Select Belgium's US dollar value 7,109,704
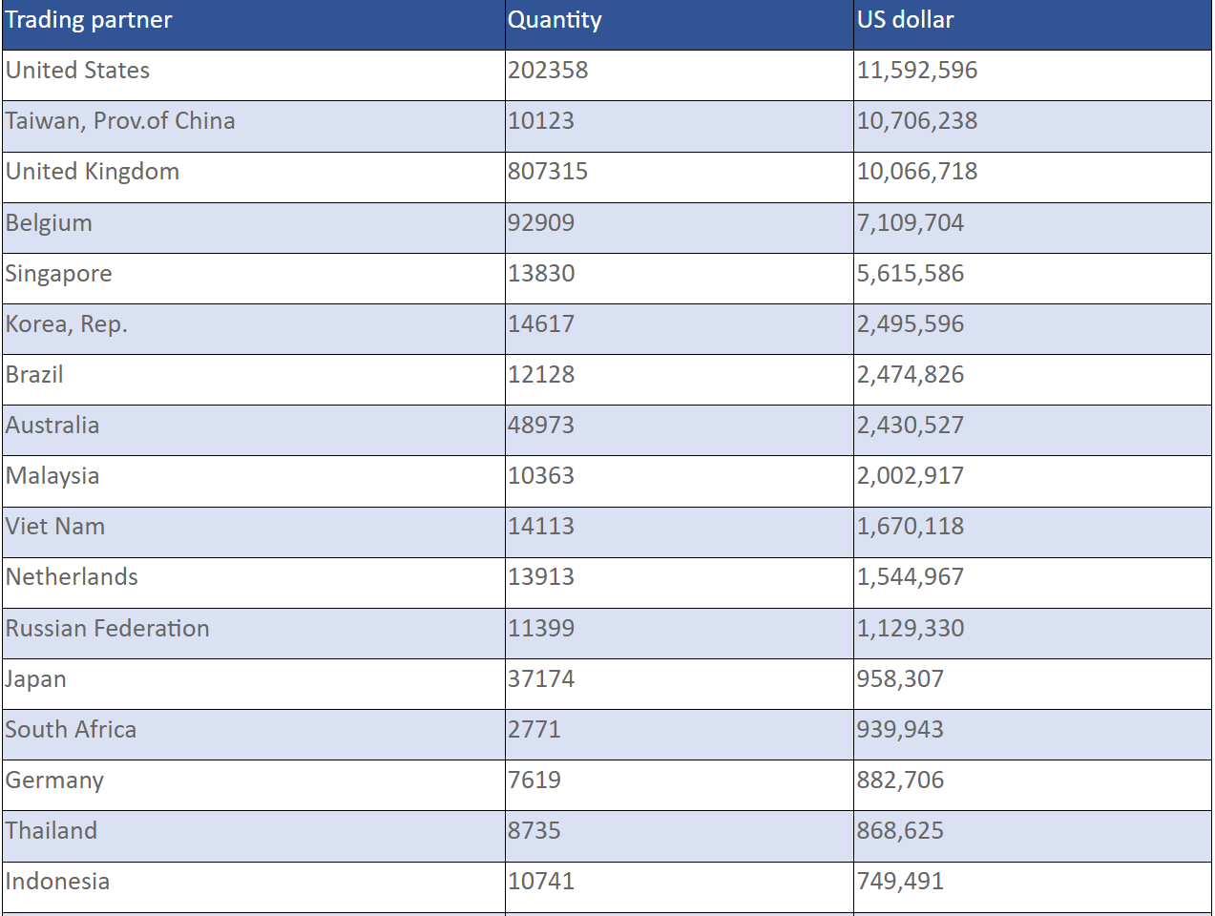Screen dimensions: 1215x916 point(910,223)
